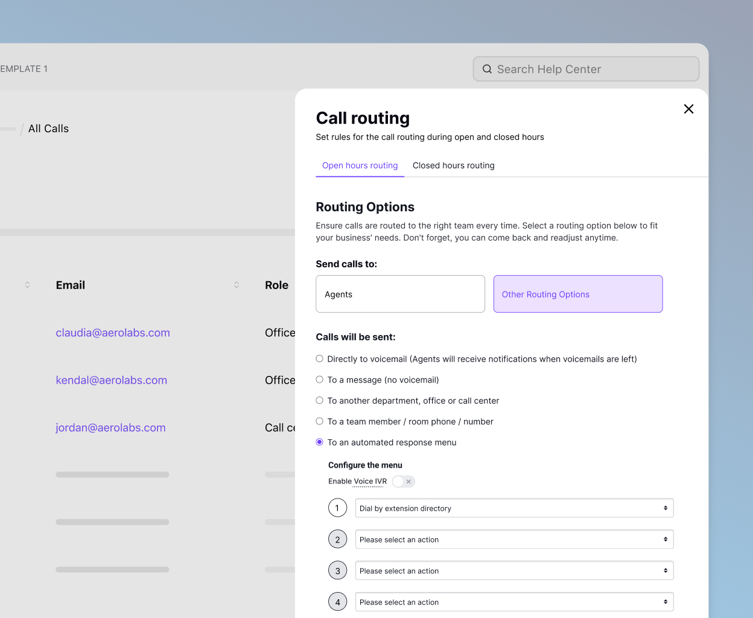Select 'Directly to voicemail' option
The width and height of the screenshot is (753, 618).
click(x=319, y=358)
